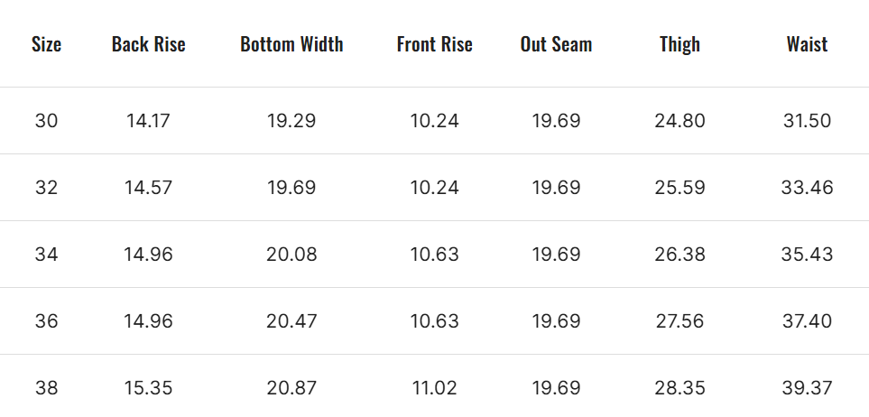Select the Out Seam column header
Screen dimensions: 869x417
556,44
